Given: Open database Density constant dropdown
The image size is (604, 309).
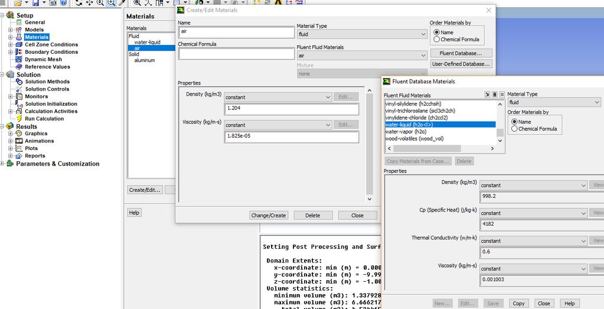Looking at the screenshot, I should coord(534,186).
